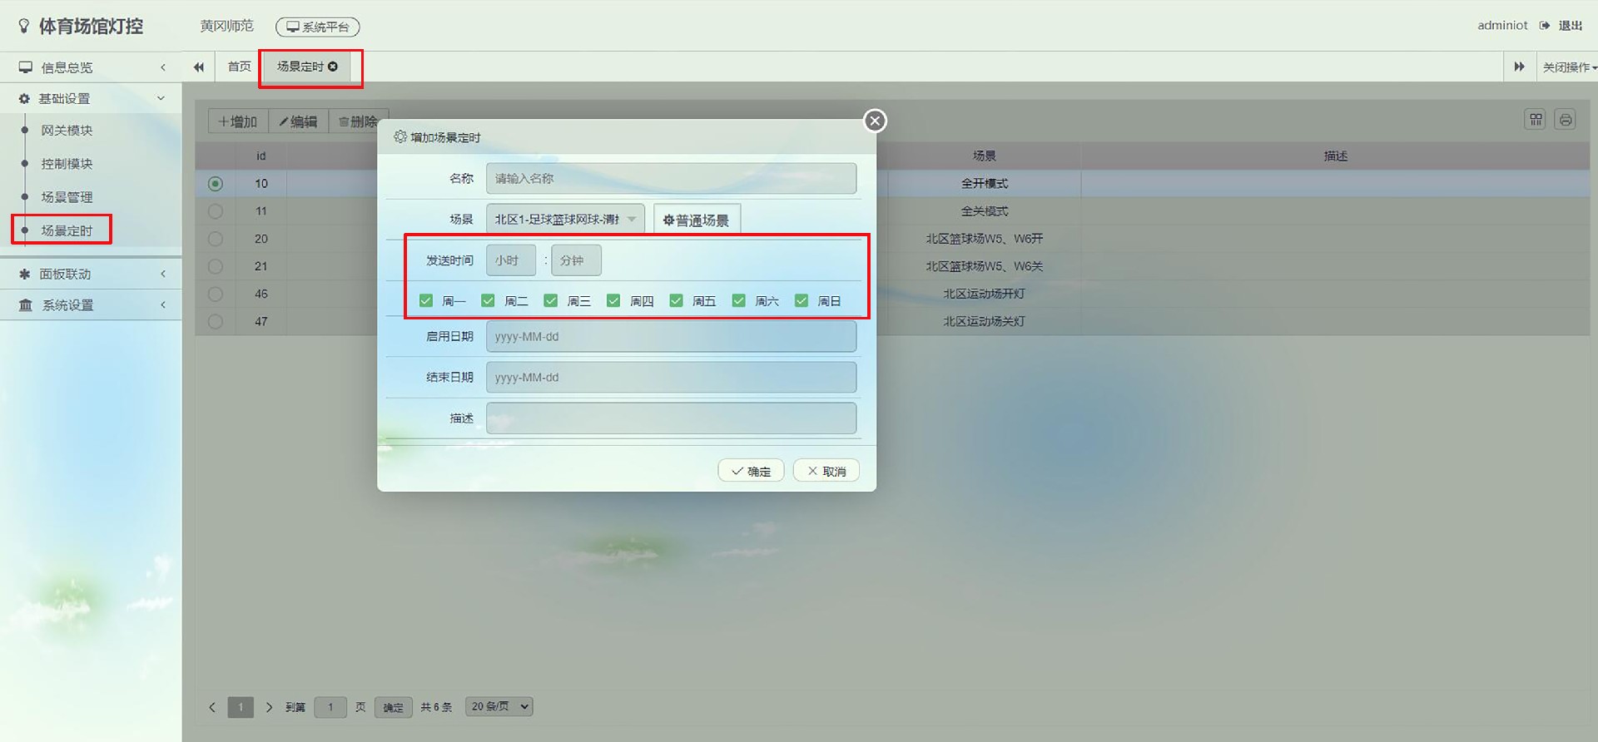This screenshot has height=742, width=1598.
Task: Switch to the 首页 tab
Action: click(239, 67)
